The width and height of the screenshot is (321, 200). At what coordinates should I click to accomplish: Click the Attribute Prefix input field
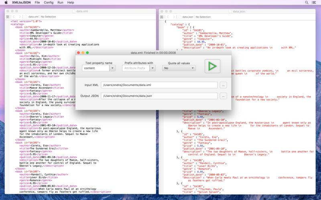pos(136,68)
